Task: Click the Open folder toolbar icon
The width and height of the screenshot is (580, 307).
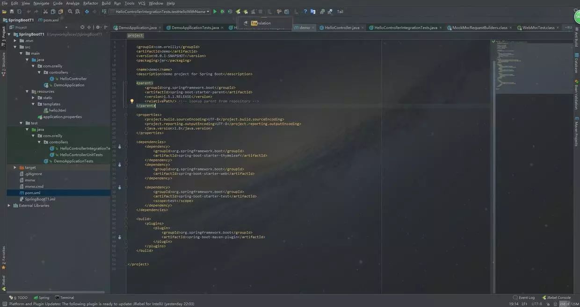Action: (x=4, y=12)
